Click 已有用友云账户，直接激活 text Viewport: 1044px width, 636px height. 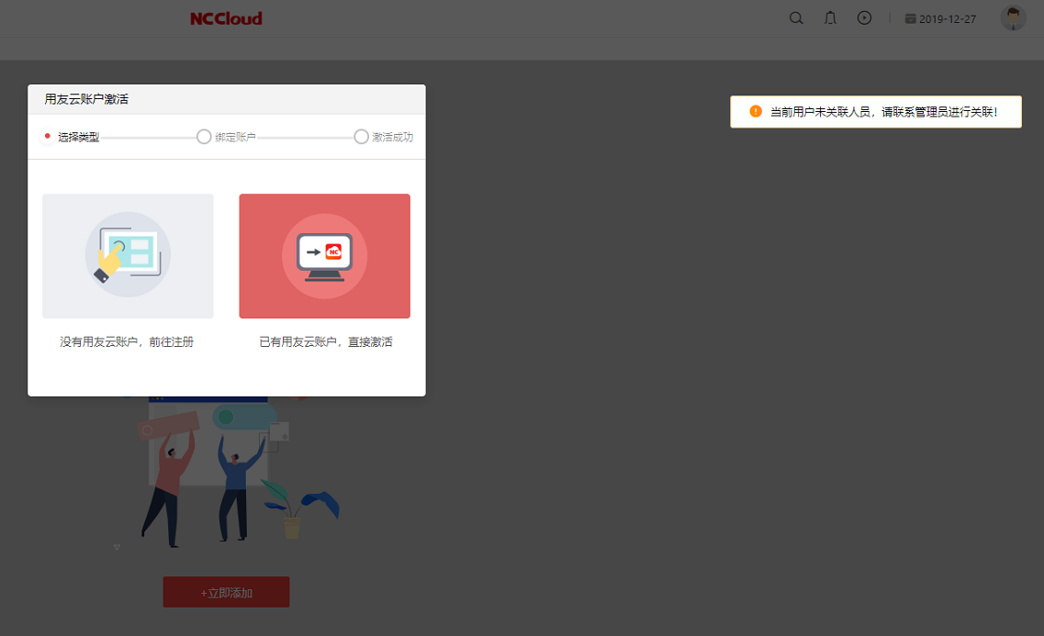[326, 342]
